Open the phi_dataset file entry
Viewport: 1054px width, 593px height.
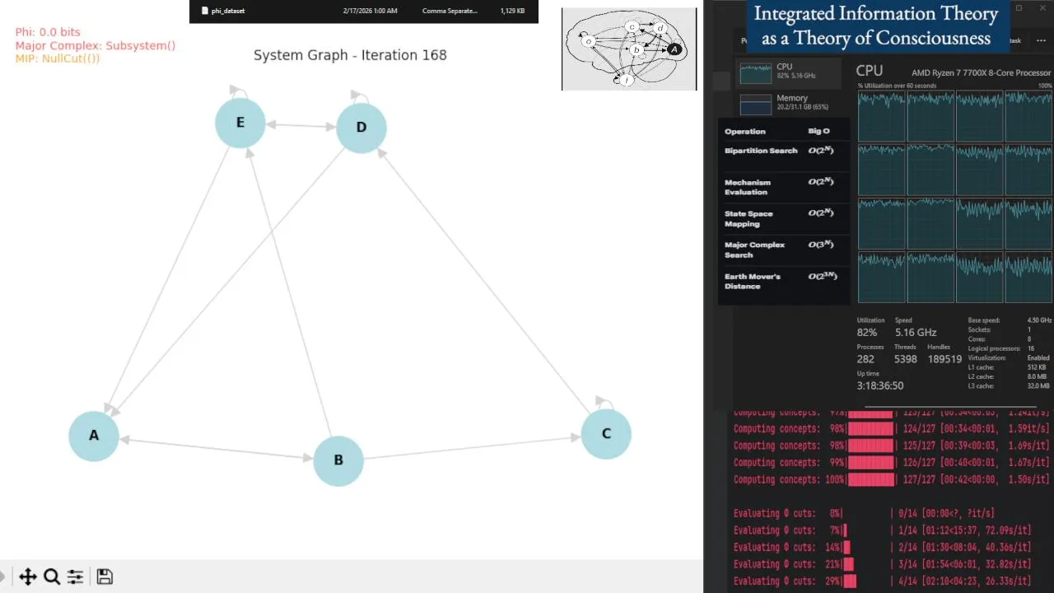click(x=364, y=11)
